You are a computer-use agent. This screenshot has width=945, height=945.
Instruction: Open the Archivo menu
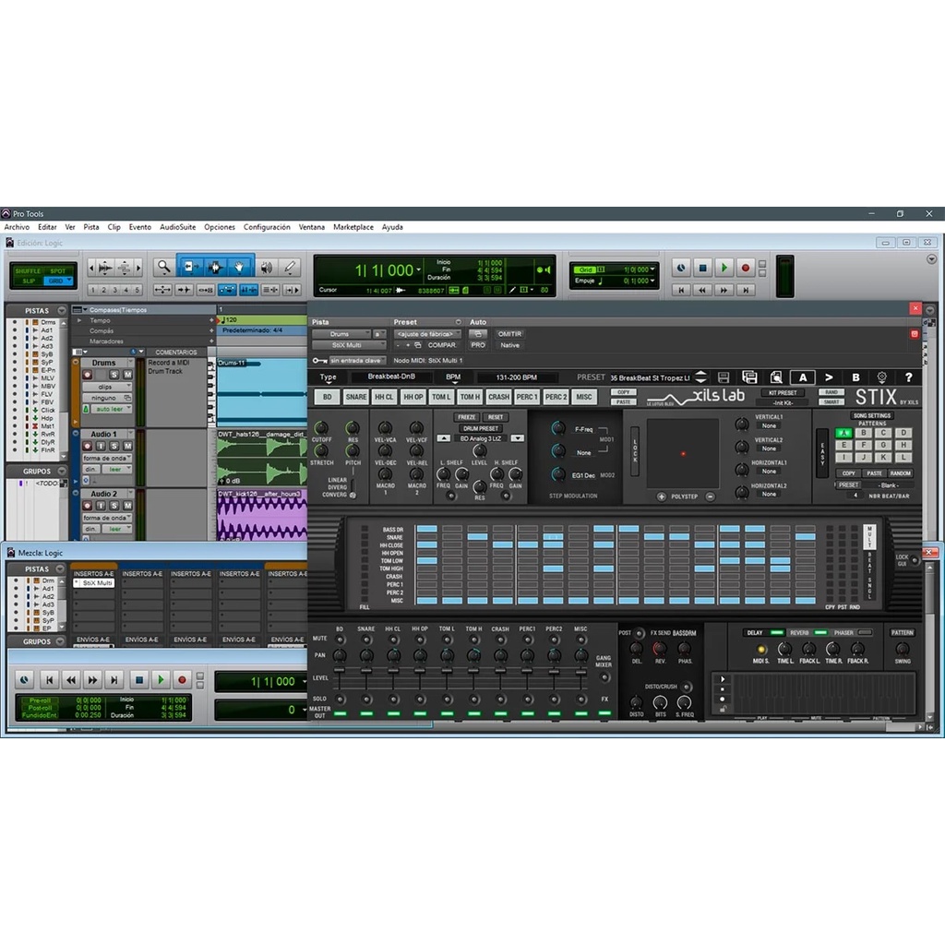click(17, 227)
